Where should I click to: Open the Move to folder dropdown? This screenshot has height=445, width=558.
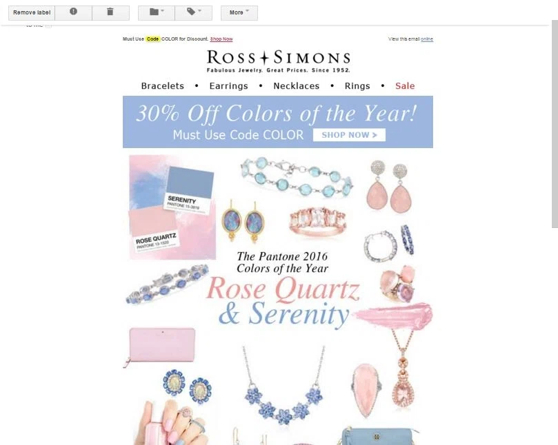(x=156, y=12)
